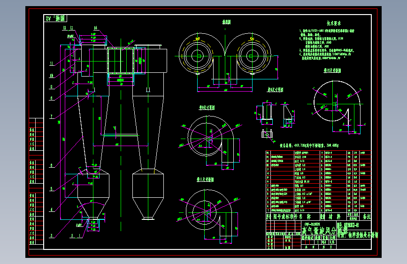The image size is (407, 264).
Task: Click the 材料 column header in parts table
Action: tap(335, 217)
